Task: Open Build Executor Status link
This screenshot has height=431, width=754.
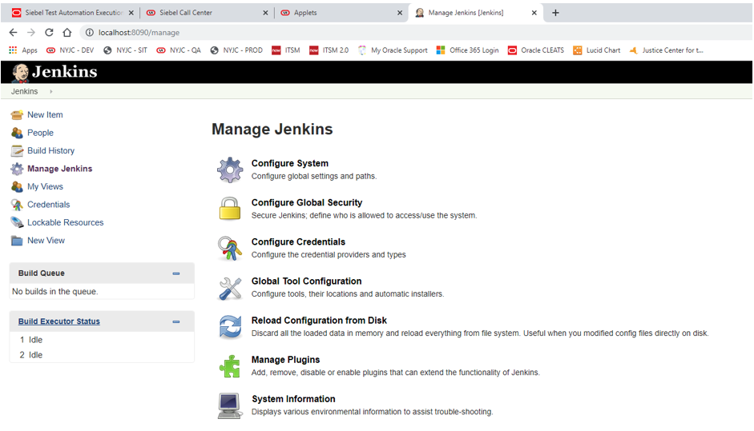Action: point(59,321)
